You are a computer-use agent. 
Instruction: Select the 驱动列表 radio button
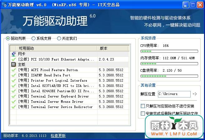(8, 38)
